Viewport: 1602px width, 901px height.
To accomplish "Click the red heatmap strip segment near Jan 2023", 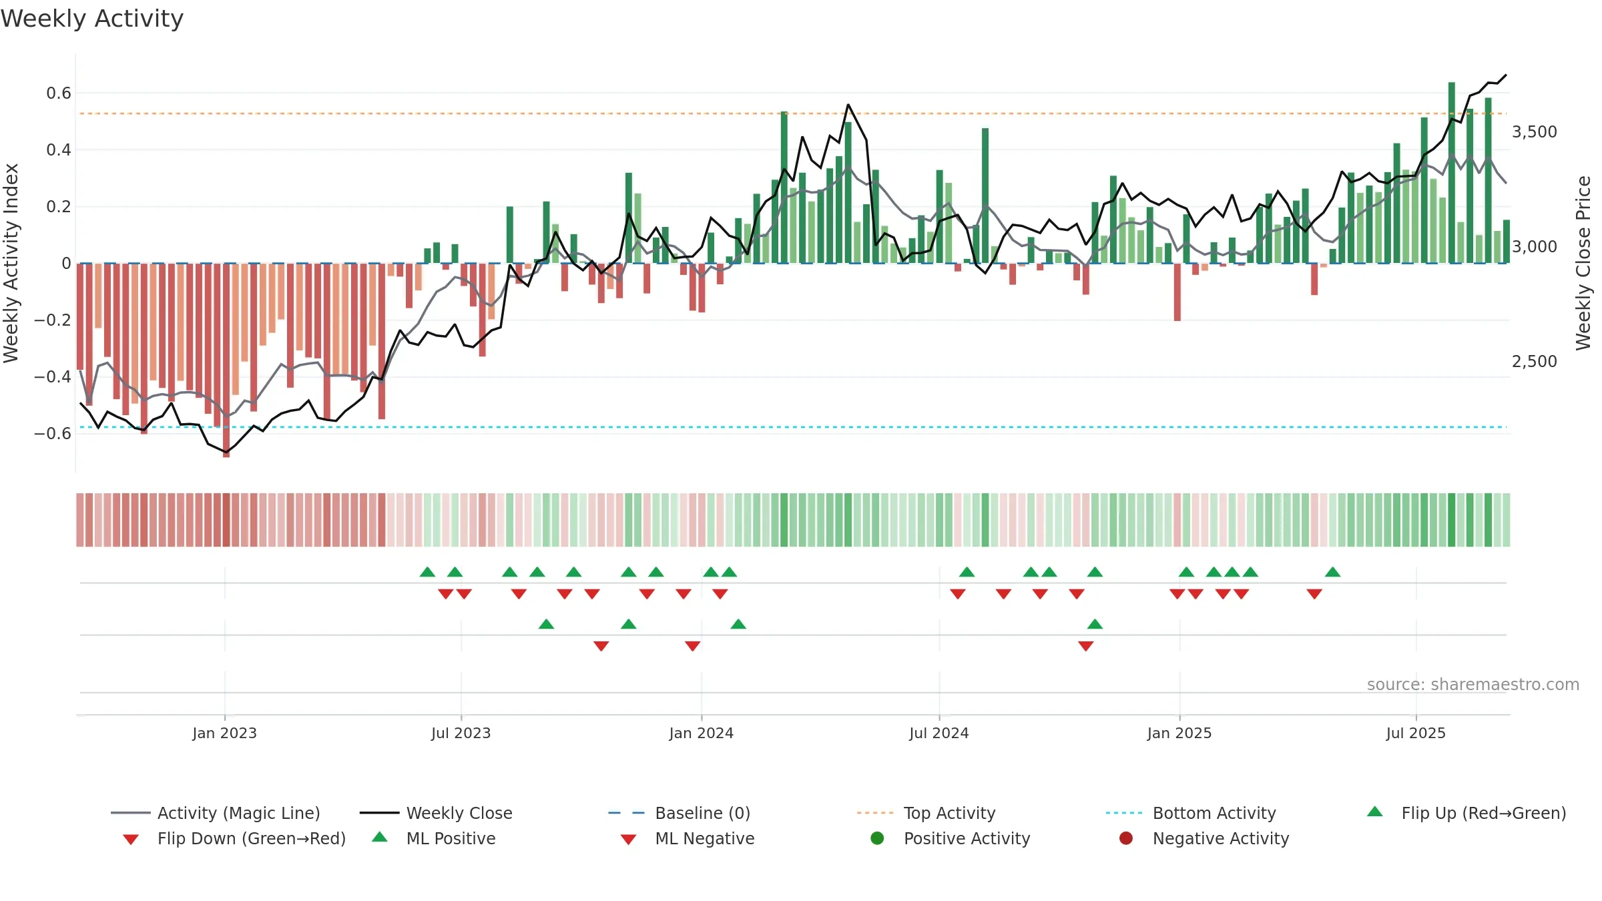I will pos(226,520).
